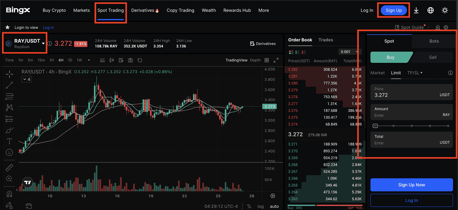Click the Log In button below order form
This screenshot has width=458, height=210.
click(x=411, y=200)
